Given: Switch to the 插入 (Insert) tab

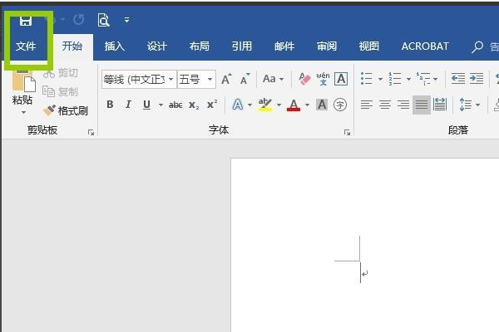Looking at the screenshot, I should tap(115, 46).
